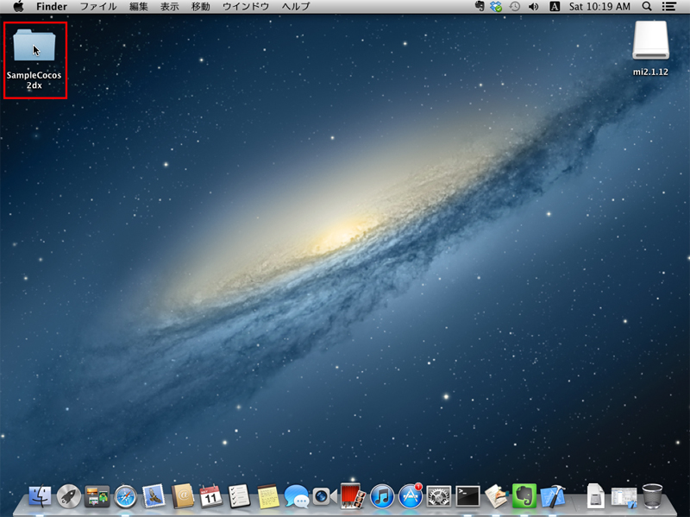Open Notification Center list icon
The width and height of the screenshot is (690, 517).
[x=669, y=7]
